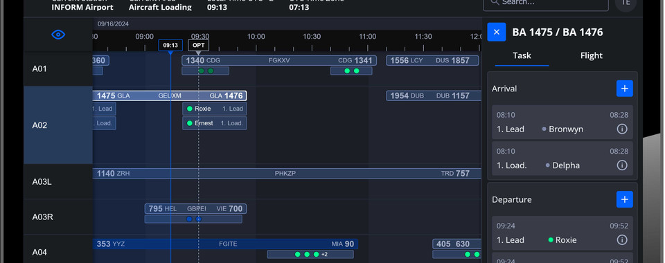Select stand row A04

(58, 252)
